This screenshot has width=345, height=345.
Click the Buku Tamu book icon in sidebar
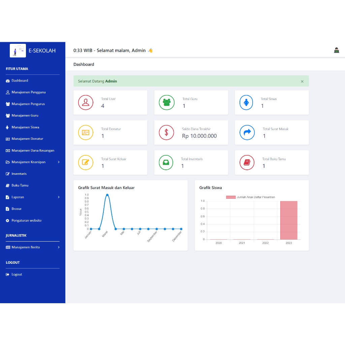[8, 186]
